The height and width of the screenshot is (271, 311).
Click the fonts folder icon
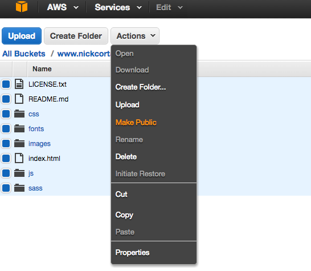coord(19,128)
